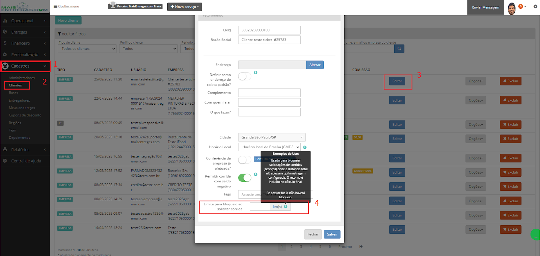Click the settings gear icon in top bar
The width and height of the screenshot is (540, 256).
pyautogui.click(x=535, y=6)
